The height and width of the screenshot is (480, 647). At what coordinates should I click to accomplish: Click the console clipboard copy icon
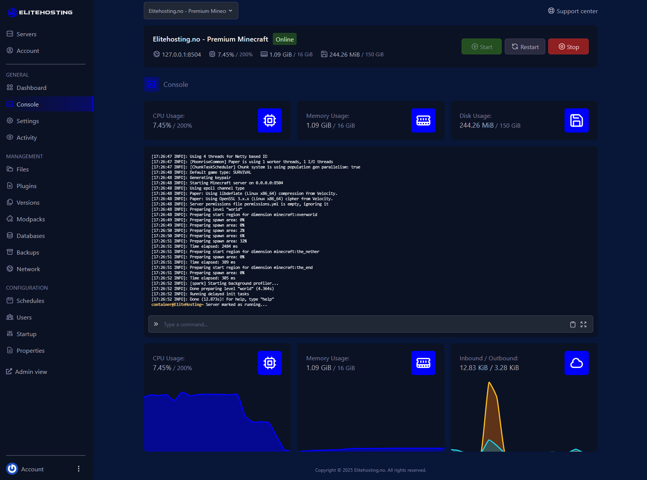(x=573, y=324)
